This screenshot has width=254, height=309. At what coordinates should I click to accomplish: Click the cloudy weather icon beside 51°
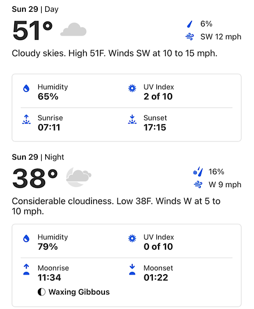tap(73, 29)
